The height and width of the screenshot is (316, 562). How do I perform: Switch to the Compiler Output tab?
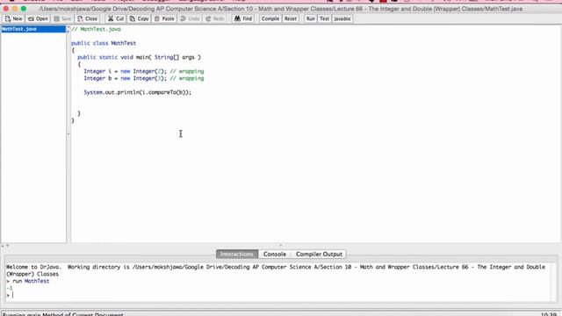click(319, 254)
